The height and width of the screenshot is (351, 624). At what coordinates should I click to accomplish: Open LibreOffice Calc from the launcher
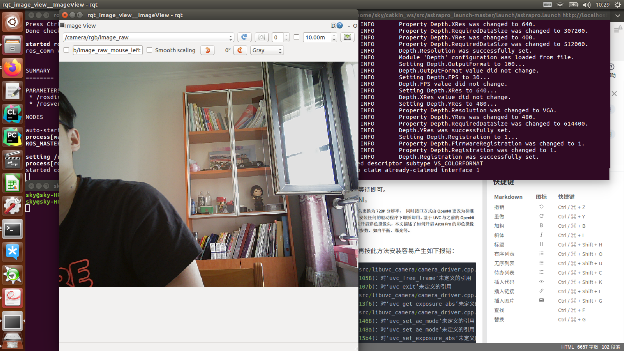click(12, 183)
